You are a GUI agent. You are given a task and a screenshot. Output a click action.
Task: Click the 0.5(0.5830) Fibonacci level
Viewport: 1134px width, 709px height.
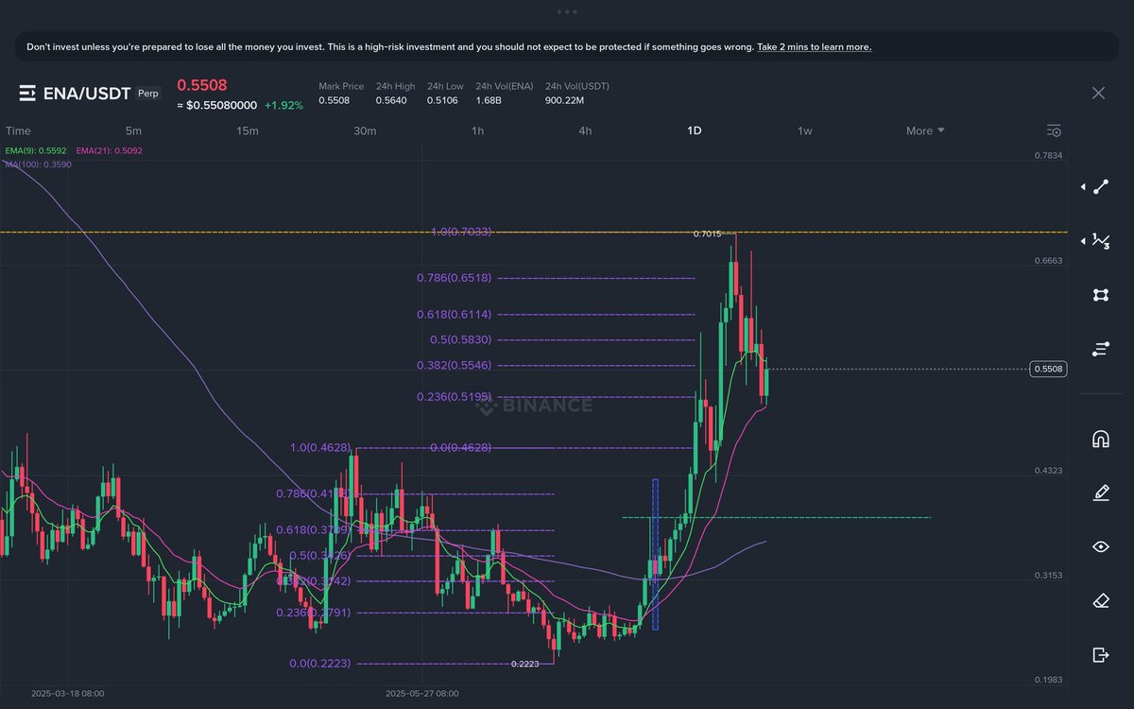460,339
